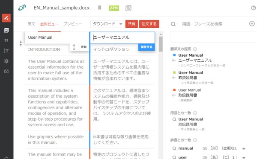Click info icon beside 翻訳文の提案
This screenshot has width=257, height=159.
tap(195, 49)
